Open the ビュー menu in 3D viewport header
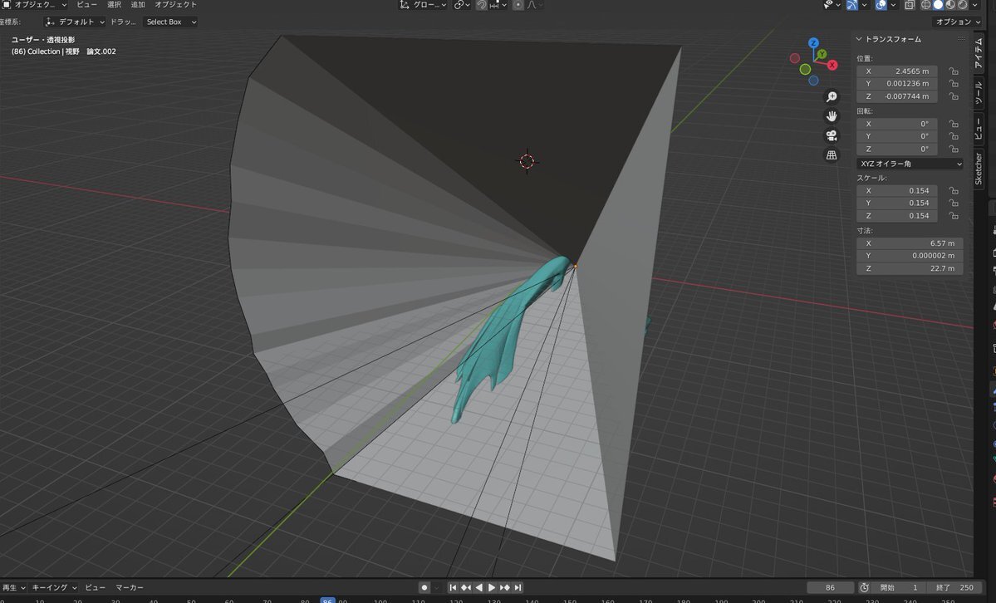Viewport: 996px width, 603px height. click(x=87, y=5)
